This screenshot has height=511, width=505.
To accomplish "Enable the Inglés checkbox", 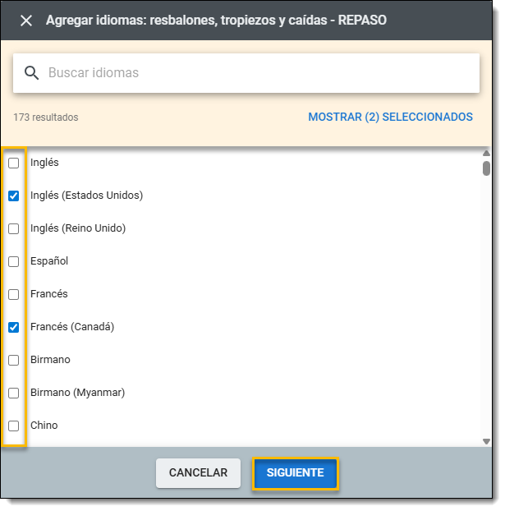I will pos(14,163).
